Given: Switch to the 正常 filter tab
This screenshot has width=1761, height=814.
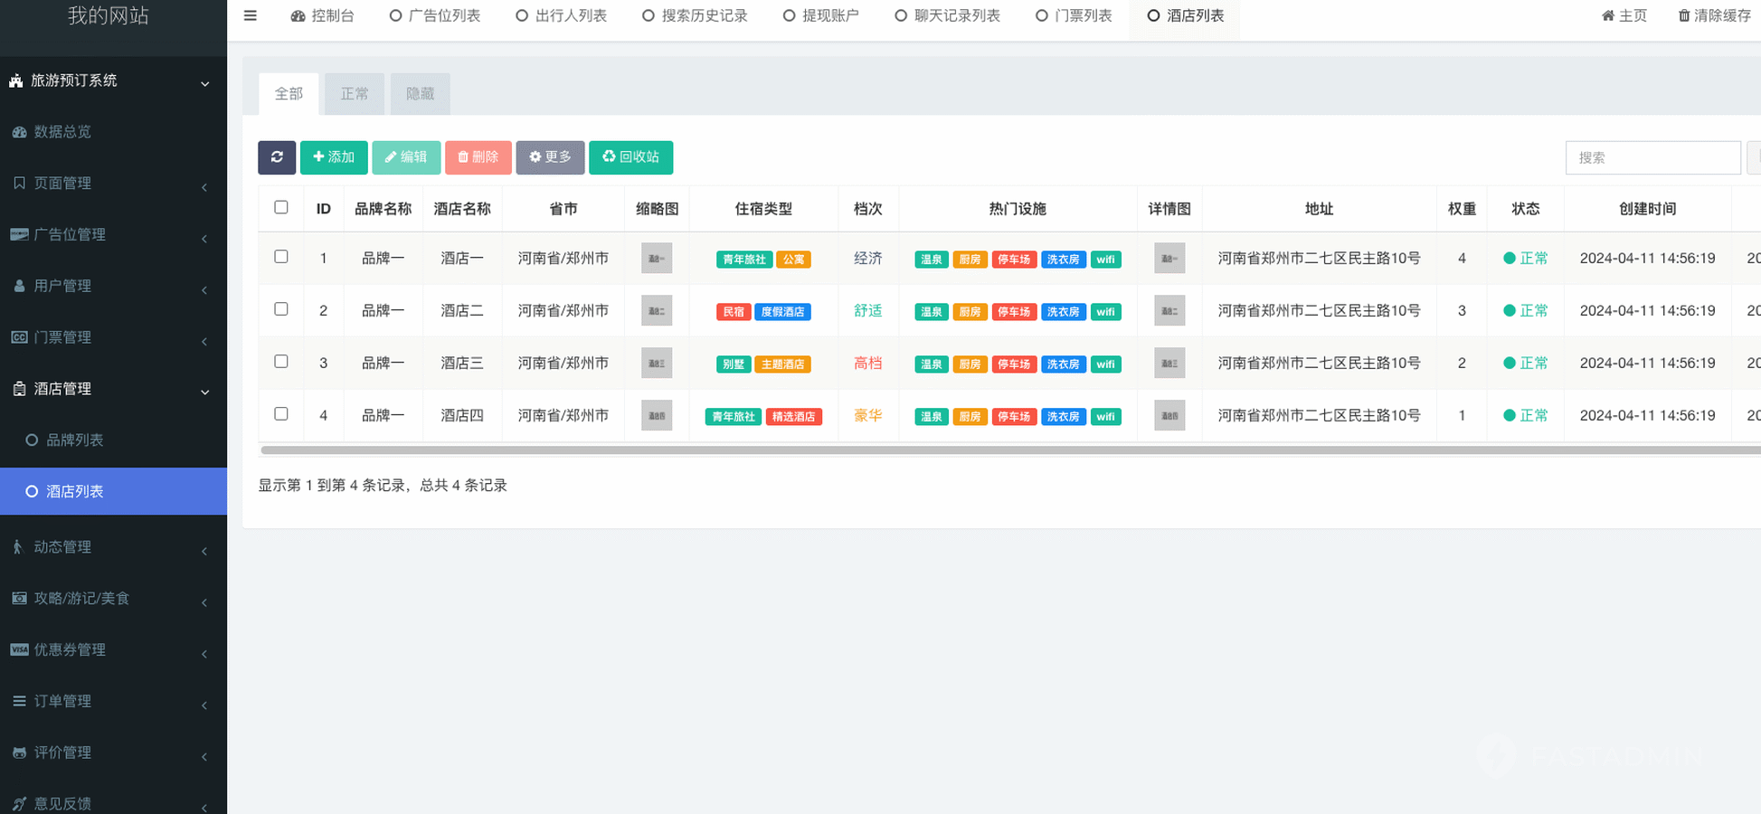Looking at the screenshot, I should tap(355, 94).
